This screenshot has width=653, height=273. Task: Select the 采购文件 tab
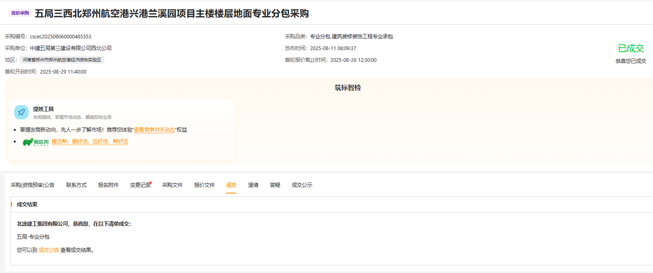172,185
